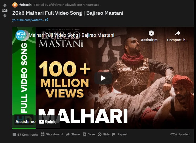Open video via Assistir no YouTube
The width and height of the screenshot is (196, 143).
tap(36, 122)
